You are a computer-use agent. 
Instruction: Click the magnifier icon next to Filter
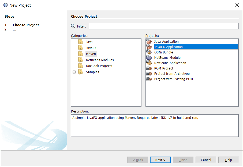(73, 26)
